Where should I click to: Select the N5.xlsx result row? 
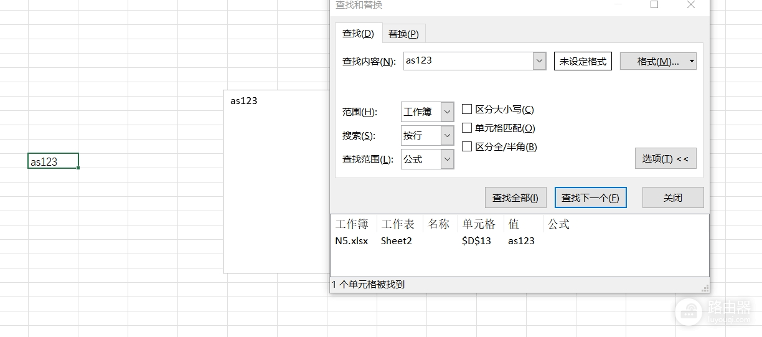[519, 241]
